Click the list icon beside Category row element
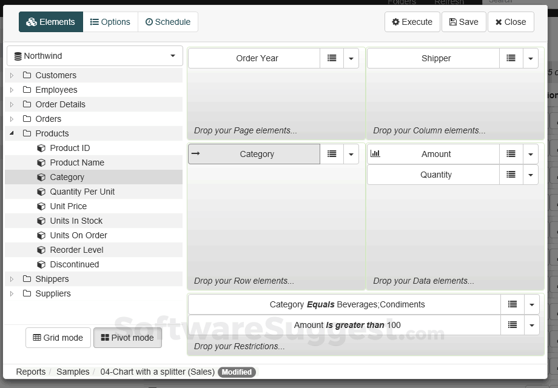 coord(332,154)
